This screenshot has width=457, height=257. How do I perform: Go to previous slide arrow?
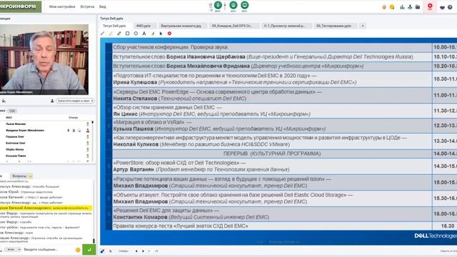tap(136, 251)
